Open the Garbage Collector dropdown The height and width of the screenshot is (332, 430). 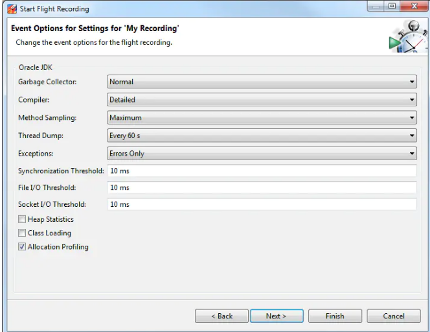(x=262, y=82)
